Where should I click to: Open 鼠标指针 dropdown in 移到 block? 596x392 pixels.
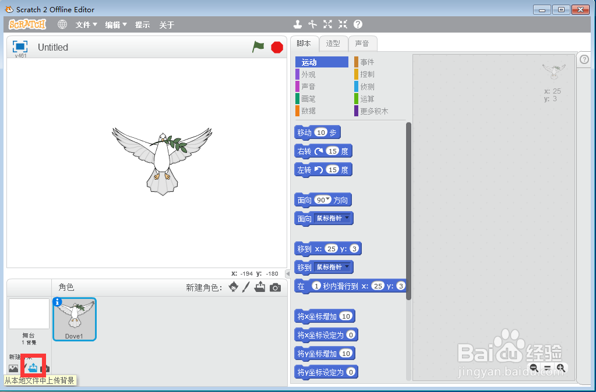(x=333, y=267)
